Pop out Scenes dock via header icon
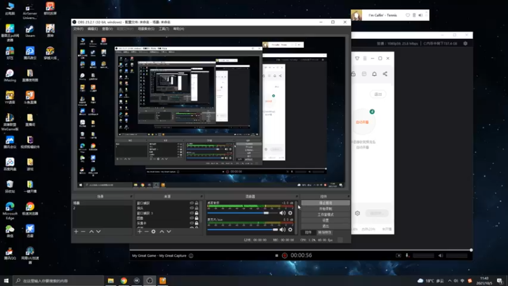This screenshot has height=286, width=508. click(131, 196)
